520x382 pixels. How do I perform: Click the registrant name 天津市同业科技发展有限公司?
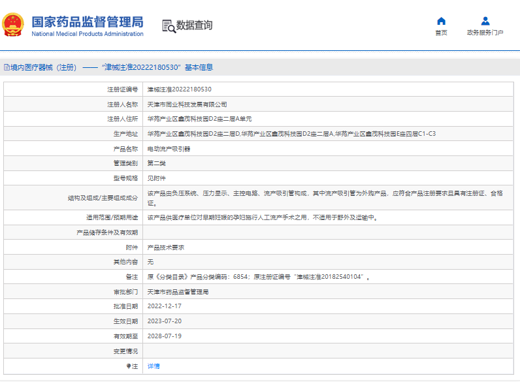(187, 104)
